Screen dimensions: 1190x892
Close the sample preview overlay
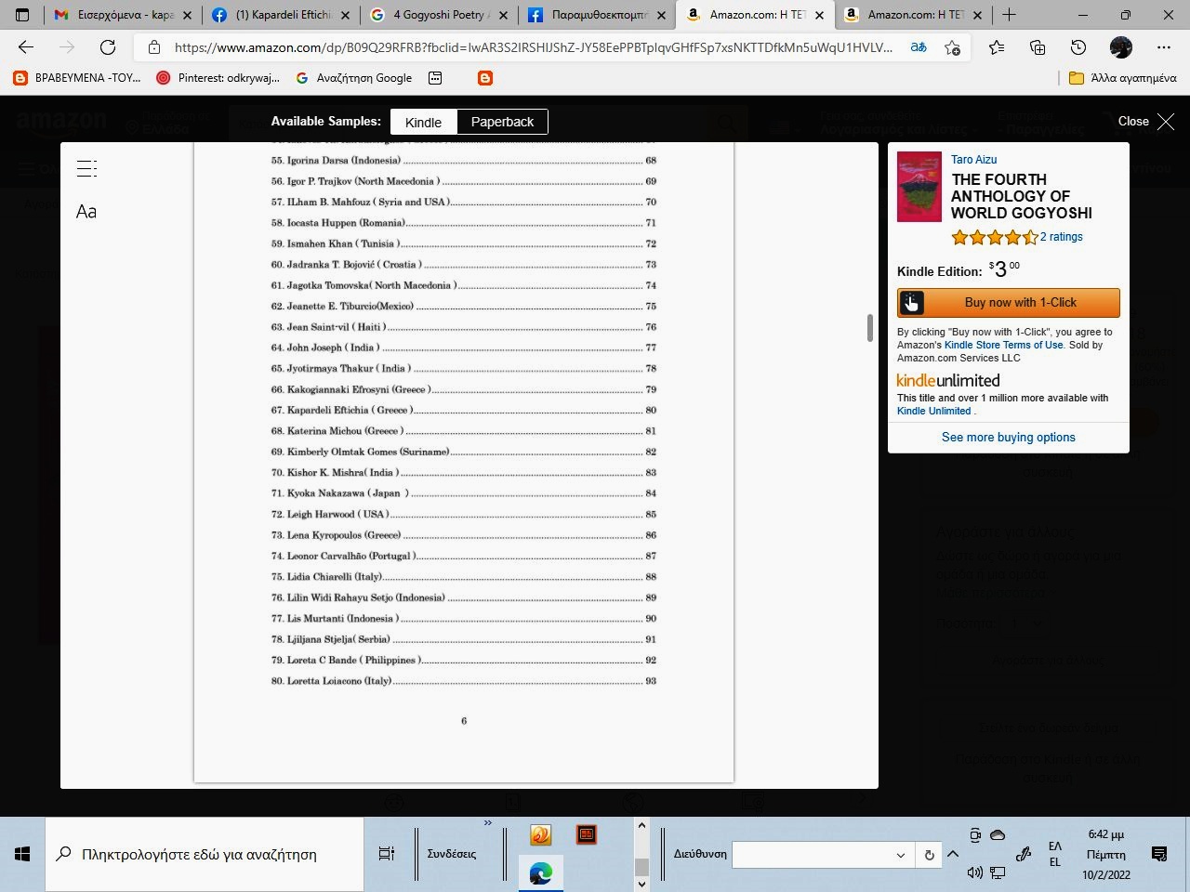click(1145, 122)
